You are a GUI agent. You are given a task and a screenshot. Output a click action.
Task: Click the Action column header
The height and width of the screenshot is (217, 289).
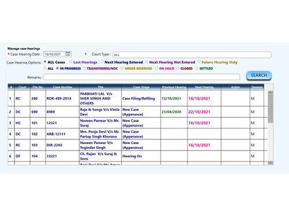pos(235,87)
